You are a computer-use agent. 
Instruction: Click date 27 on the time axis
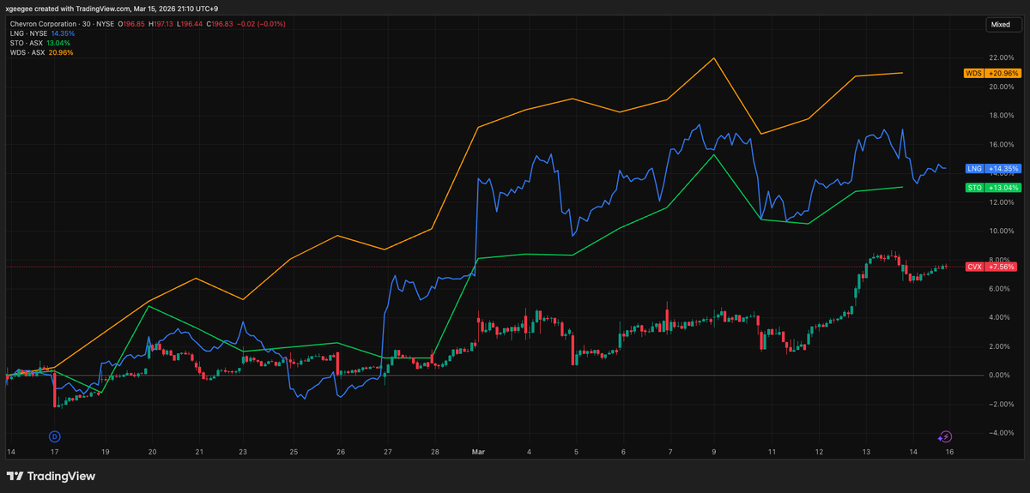pyautogui.click(x=388, y=451)
